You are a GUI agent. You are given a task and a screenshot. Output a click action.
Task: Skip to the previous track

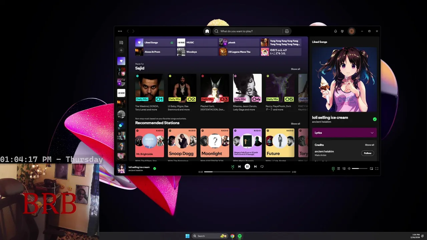pyautogui.click(x=239, y=167)
